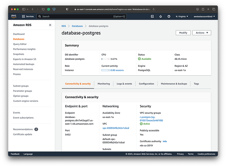Go forward in browser history
The image size is (226, 167).
pos(38,9)
